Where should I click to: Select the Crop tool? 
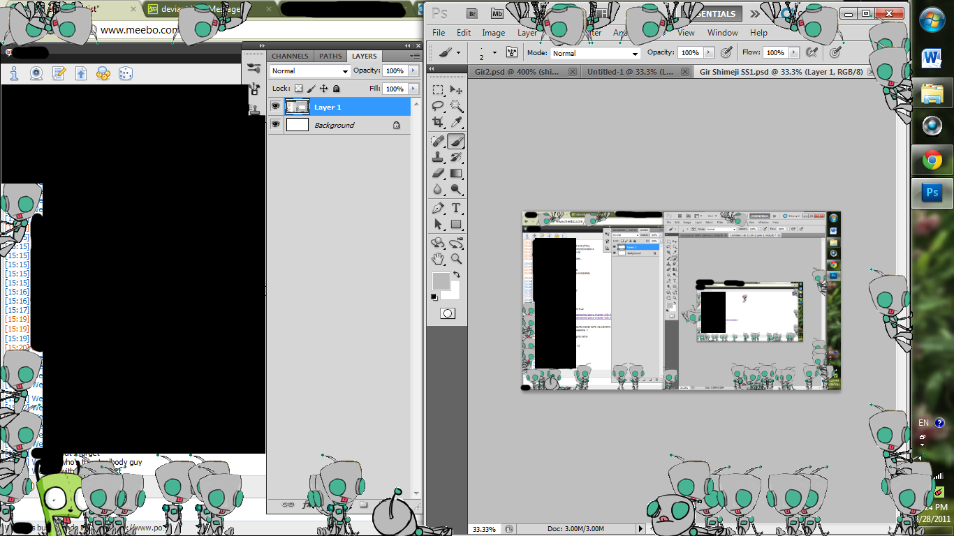(438, 123)
